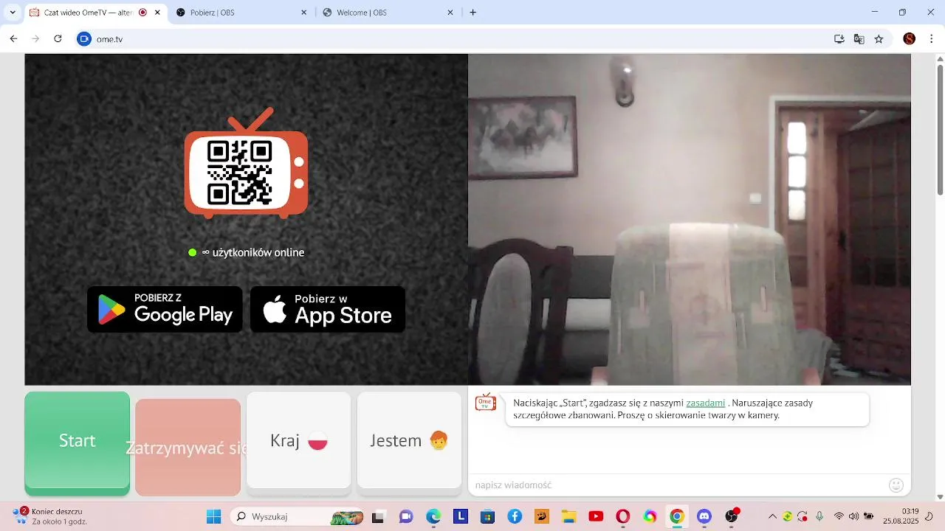
Task: Click the App Store download badge
Action: pos(328,309)
